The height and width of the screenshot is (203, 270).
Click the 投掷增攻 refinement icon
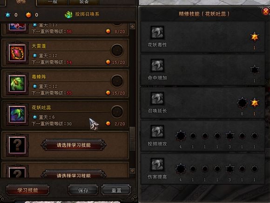pos(157,131)
